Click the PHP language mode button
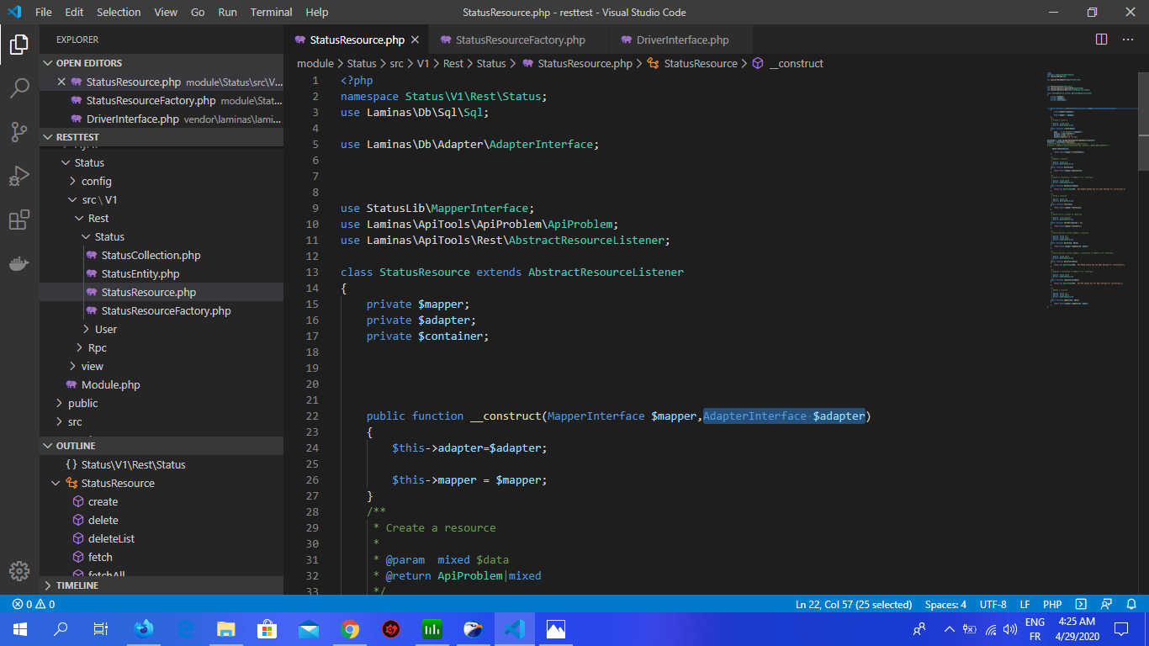 (1051, 604)
